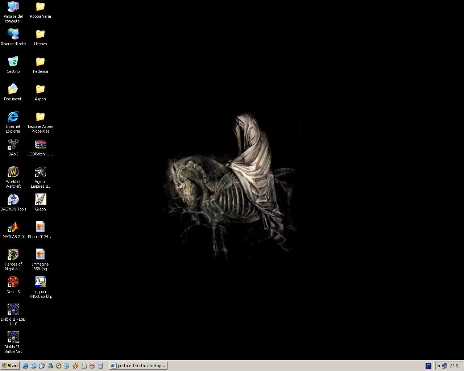
Task: Select the Age of Empires III shortcut
Action: 40,177
